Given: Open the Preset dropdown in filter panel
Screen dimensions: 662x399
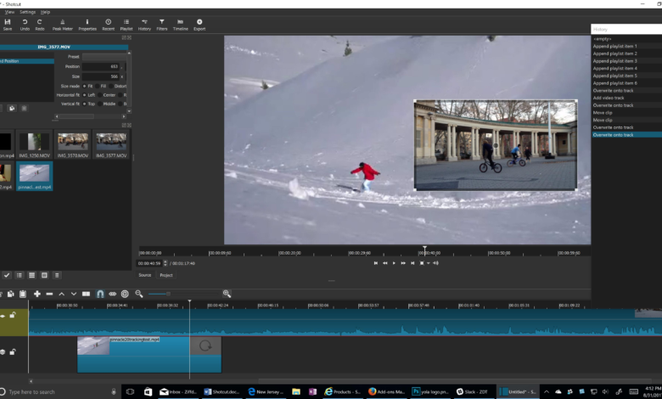Looking at the screenshot, I should tap(104, 57).
